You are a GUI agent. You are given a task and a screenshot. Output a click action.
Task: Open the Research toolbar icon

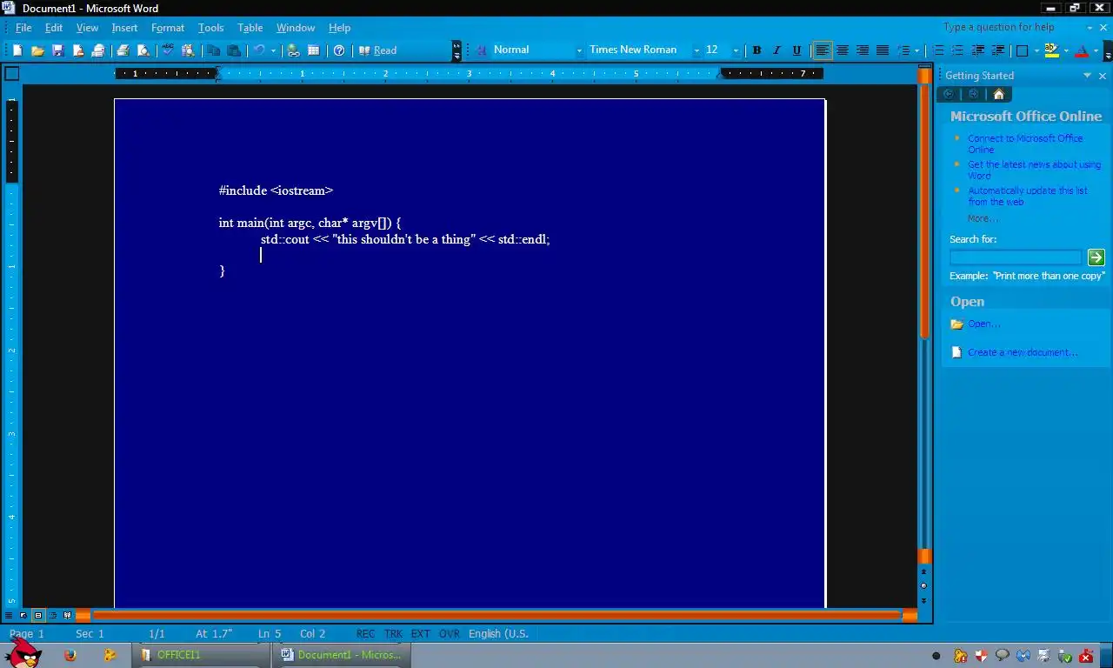pyautogui.click(x=188, y=50)
